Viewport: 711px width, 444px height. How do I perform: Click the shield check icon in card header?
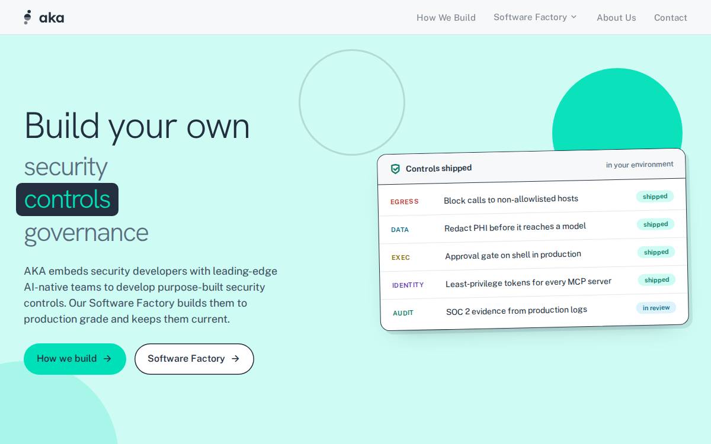[395, 169]
